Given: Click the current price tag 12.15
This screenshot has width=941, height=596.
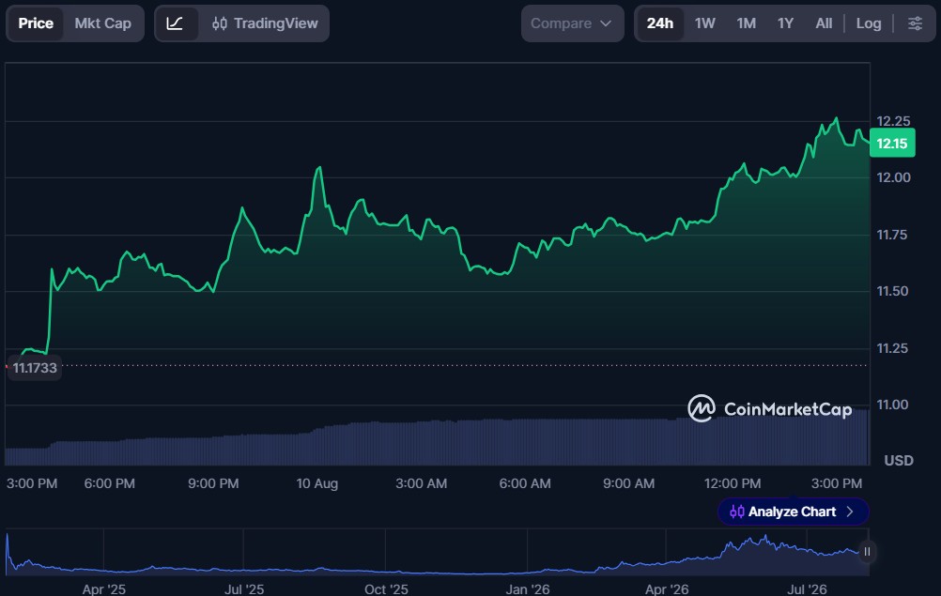Looking at the screenshot, I should 892,144.
